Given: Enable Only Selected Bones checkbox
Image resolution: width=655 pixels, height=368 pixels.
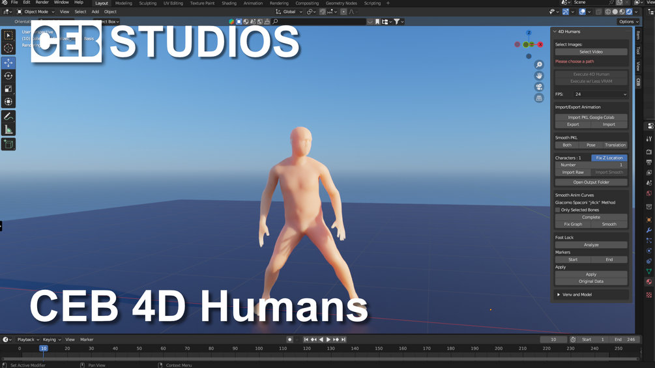Looking at the screenshot, I should (x=558, y=210).
